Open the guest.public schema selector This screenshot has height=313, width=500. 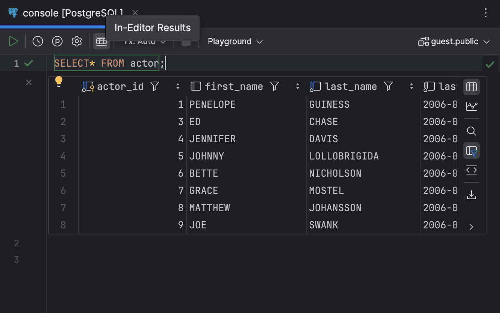454,41
